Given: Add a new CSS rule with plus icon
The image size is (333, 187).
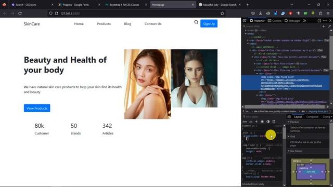Looking at the screenshot, I should [257, 122].
